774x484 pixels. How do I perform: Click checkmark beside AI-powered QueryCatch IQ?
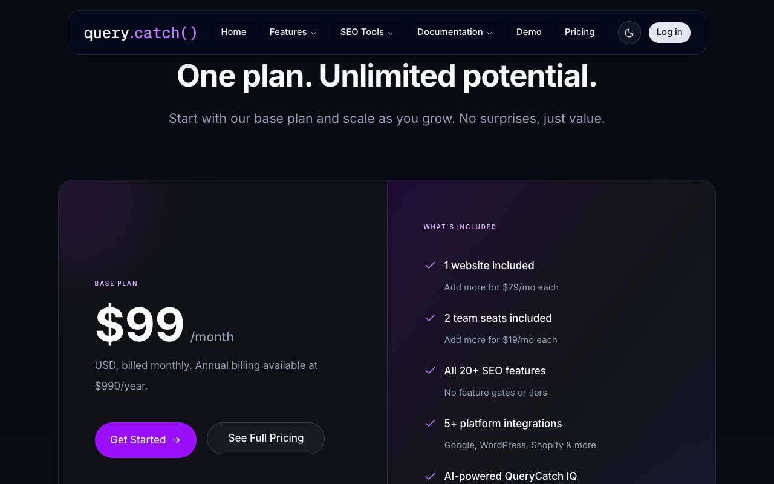tap(431, 476)
